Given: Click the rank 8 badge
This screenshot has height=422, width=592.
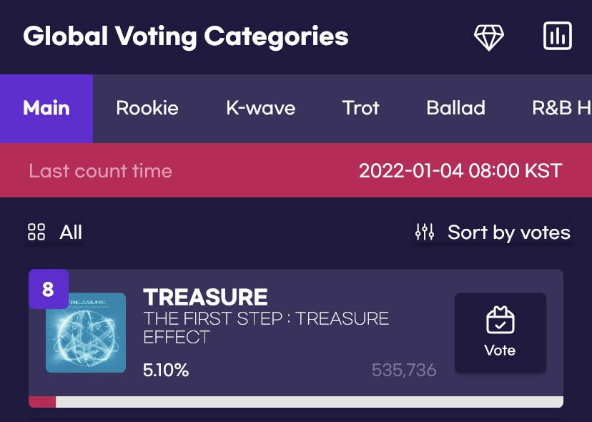Looking at the screenshot, I should coord(48,289).
